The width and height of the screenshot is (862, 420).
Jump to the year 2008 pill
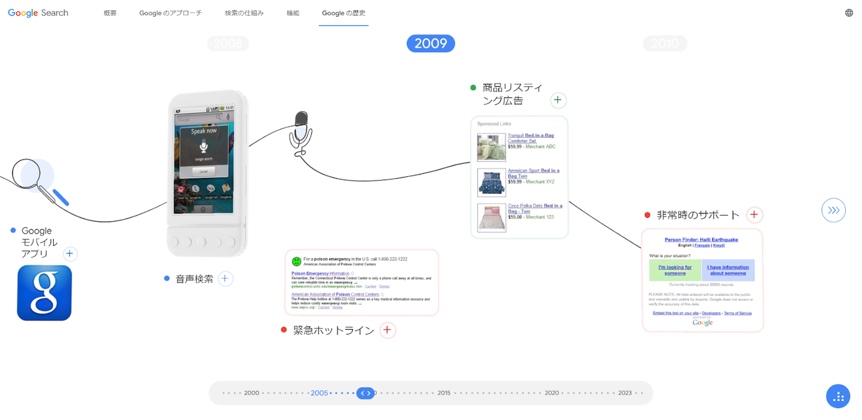point(228,44)
